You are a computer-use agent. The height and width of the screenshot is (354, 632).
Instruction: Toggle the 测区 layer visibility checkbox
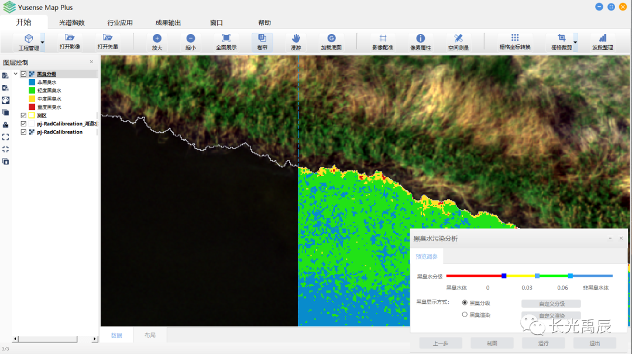(23, 116)
